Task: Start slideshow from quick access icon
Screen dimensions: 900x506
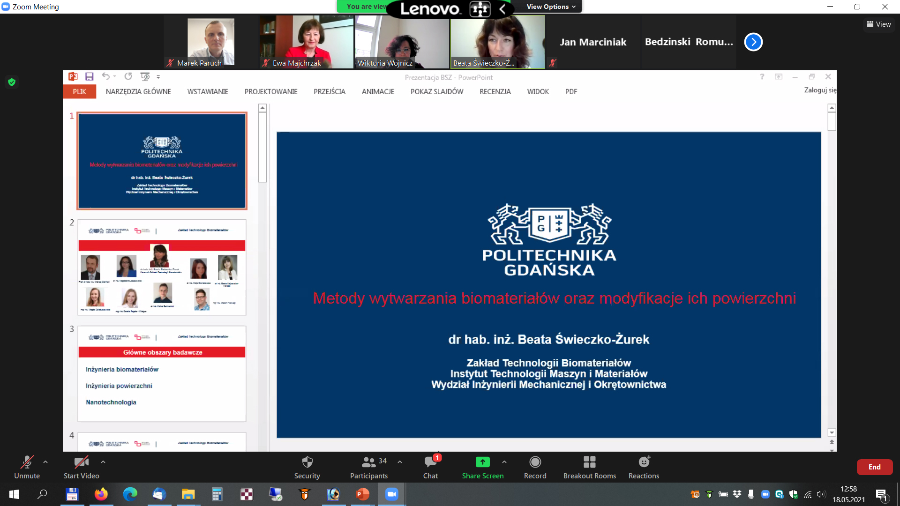Action: [x=145, y=76]
